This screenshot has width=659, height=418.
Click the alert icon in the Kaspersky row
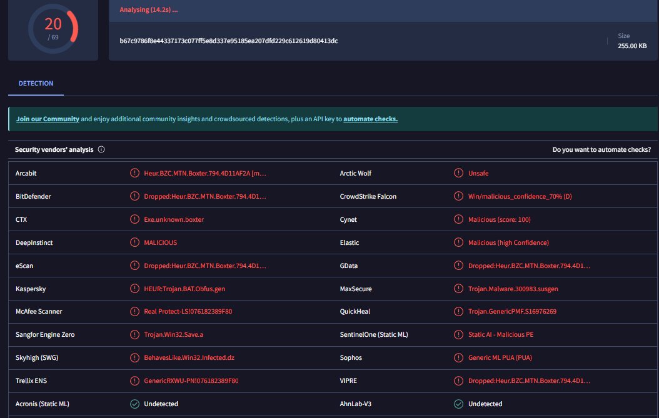pyautogui.click(x=134, y=289)
